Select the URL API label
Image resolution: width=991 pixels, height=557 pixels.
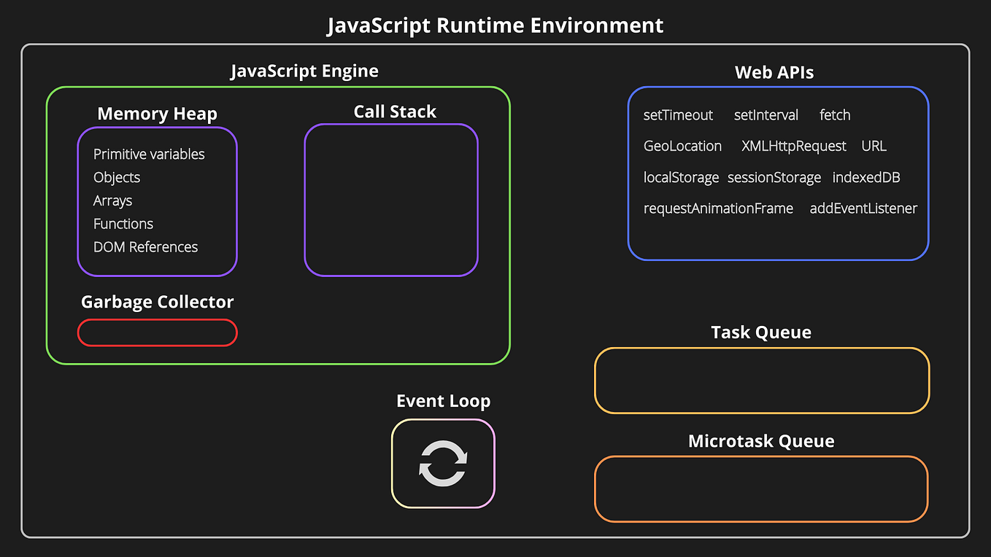coord(874,146)
